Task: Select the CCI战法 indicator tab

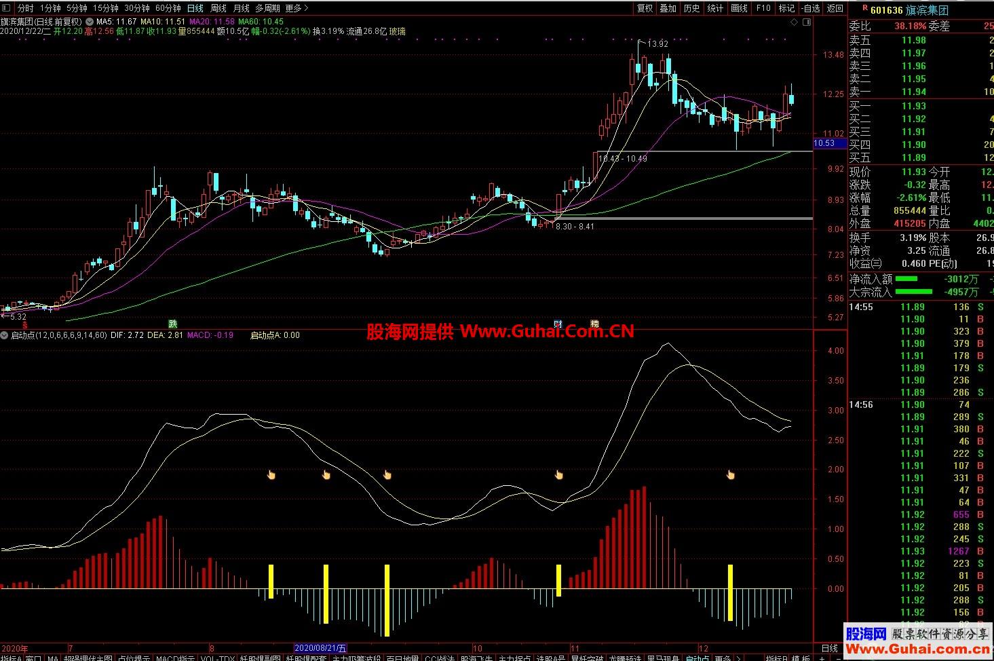Action: [x=440, y=658]
